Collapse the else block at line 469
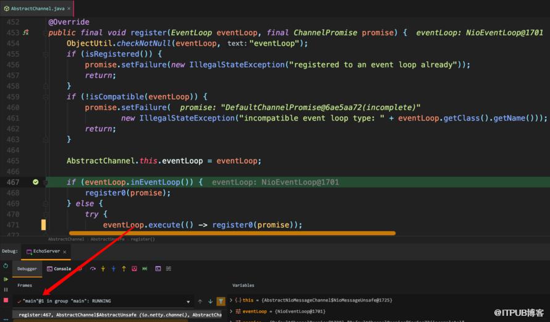This screenshot has width=550, height=322. click(45, 203)
